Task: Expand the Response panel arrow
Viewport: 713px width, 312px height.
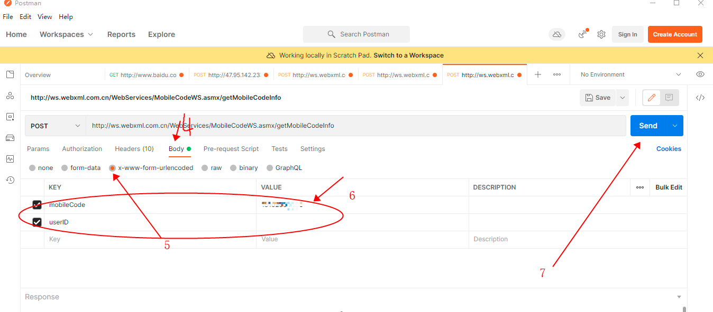Action: pyautogui.click(x=679, y=297)
